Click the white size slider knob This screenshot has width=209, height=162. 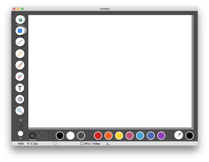click(x=20, y=134)
